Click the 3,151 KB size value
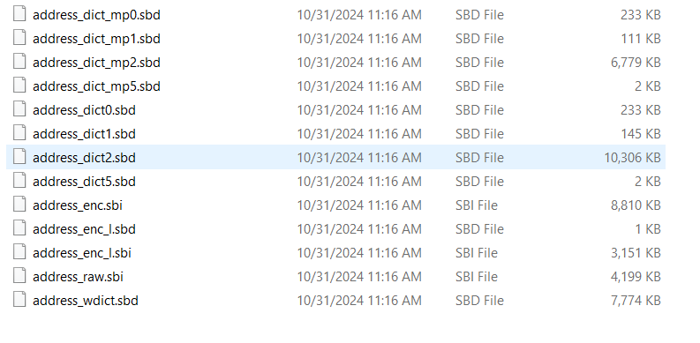Screen dimensions: 700x343 tap(636, 253)
